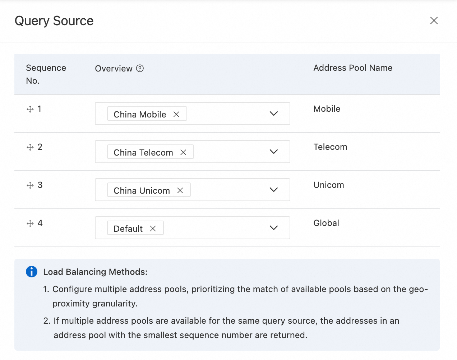Click the drag handle for sequence 2
Viewport: 457px width, 360px height.
coord(30,147)
